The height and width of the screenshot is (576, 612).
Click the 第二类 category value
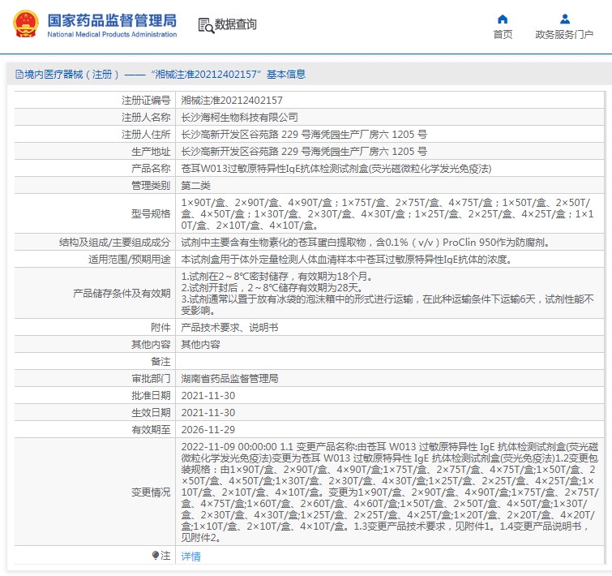pyautogui.click(x=195, y=186)
